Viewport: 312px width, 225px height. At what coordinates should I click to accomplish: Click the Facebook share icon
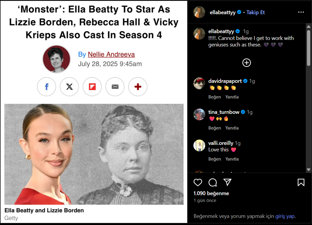[46, 87]
